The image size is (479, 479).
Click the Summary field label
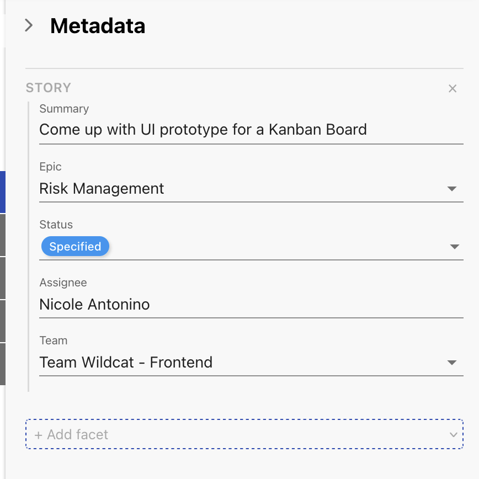pos(64,109)
